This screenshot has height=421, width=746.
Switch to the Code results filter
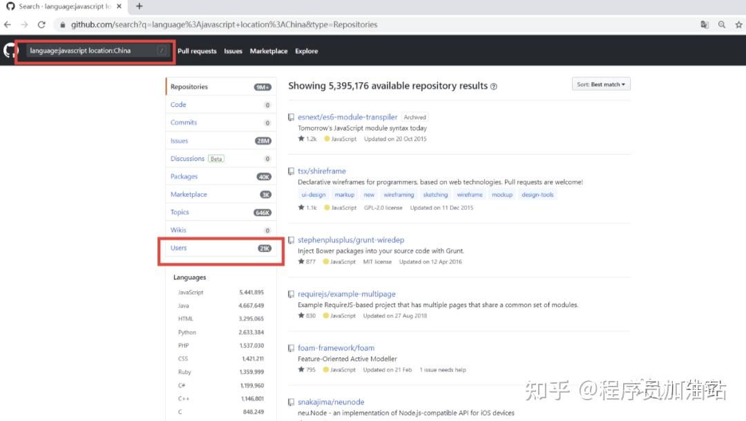click(178, 104)
